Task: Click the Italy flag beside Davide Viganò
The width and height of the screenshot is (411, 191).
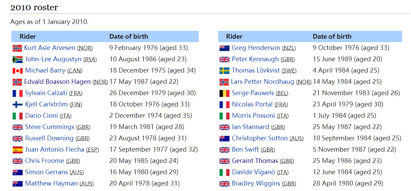Action: (224, 173)
